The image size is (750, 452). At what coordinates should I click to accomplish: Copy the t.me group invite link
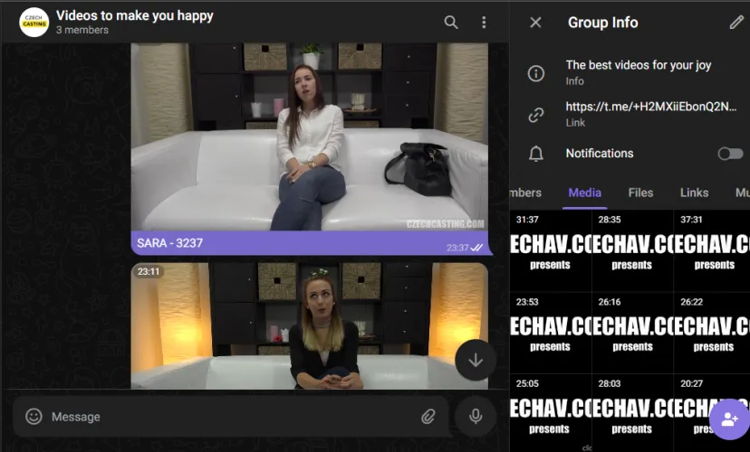pos(651,107)
